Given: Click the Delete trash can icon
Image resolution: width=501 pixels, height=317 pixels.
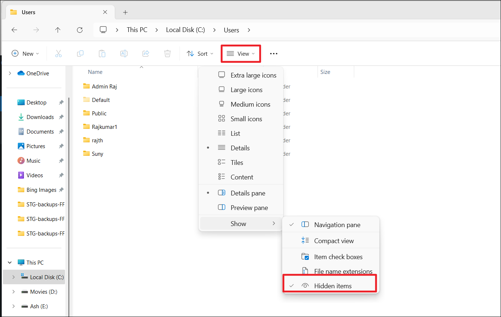Looking at the screenshot, I should click(x=167, y=54).
